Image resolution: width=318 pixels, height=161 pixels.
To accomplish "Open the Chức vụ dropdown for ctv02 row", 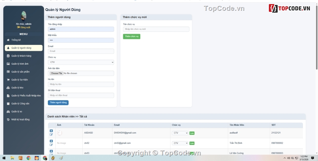I will tap(180, 143).
